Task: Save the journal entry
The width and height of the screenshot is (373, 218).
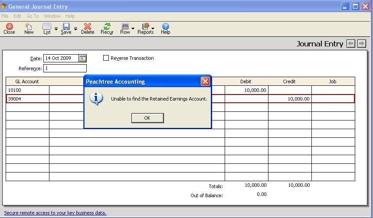Action: [x=66, y=29]
